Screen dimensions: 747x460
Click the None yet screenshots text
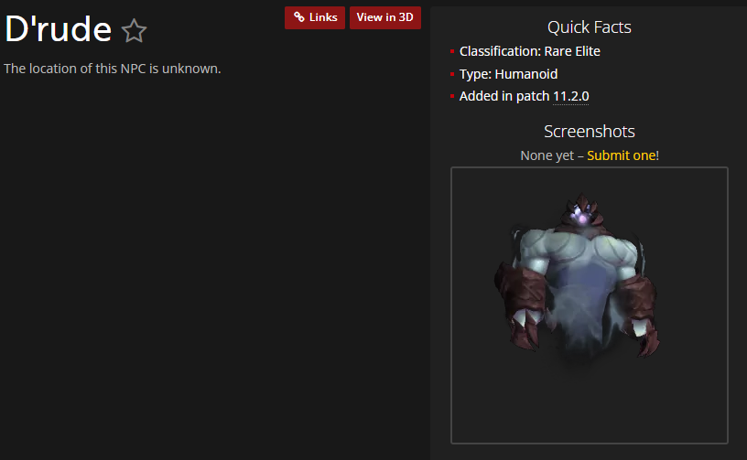[547, 155]
